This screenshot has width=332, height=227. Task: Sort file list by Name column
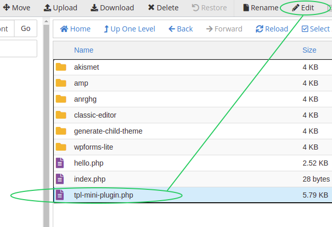click(84, 50)
